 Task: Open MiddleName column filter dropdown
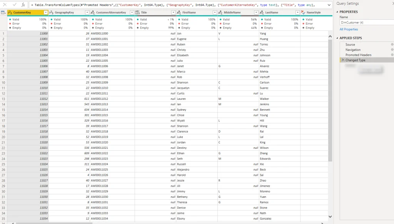(256, 12)
